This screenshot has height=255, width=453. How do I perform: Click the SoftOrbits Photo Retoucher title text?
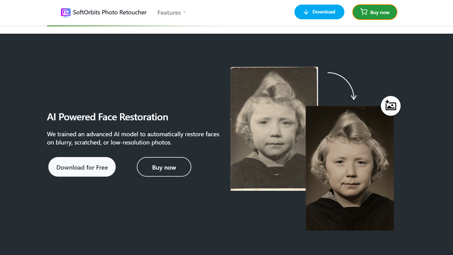click(x=110, y=12)
